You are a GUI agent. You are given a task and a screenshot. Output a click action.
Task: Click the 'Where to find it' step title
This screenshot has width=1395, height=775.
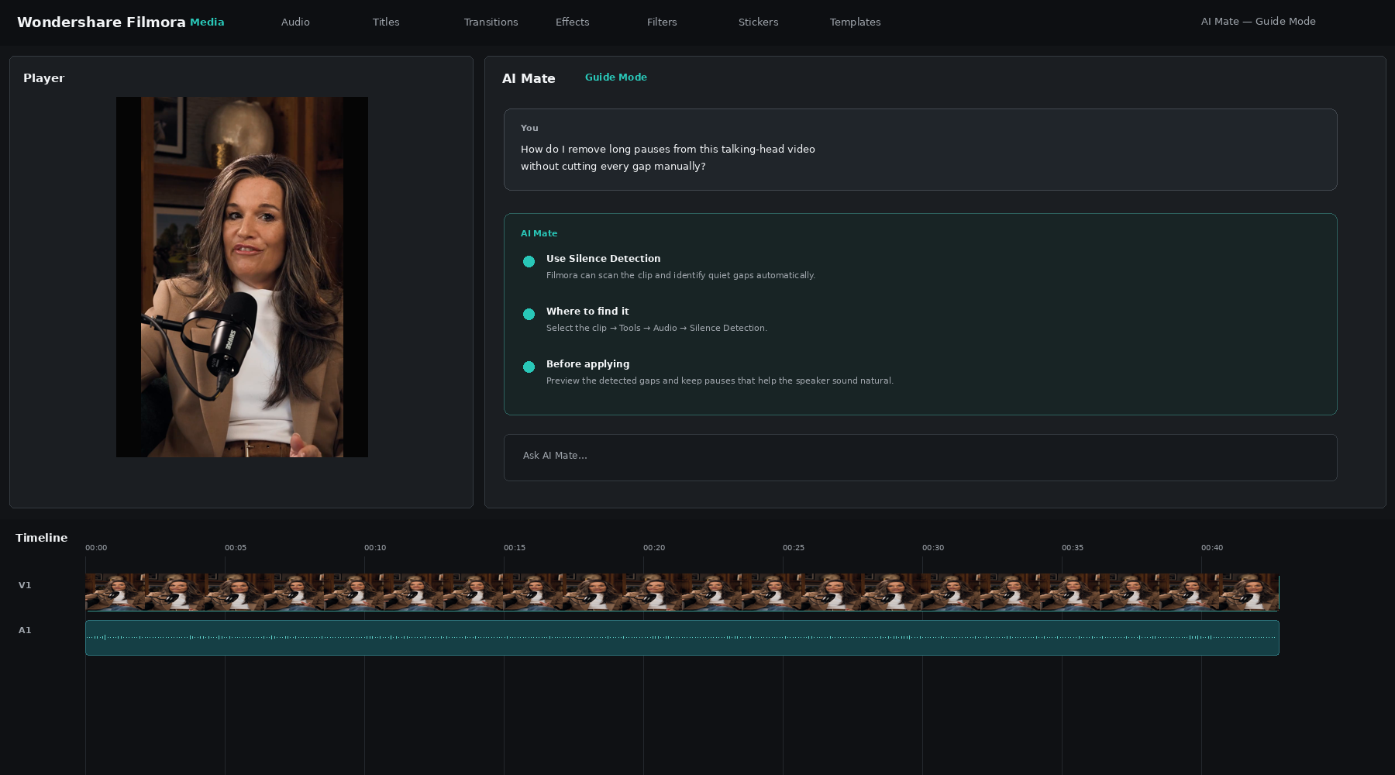tap(587, 312)
